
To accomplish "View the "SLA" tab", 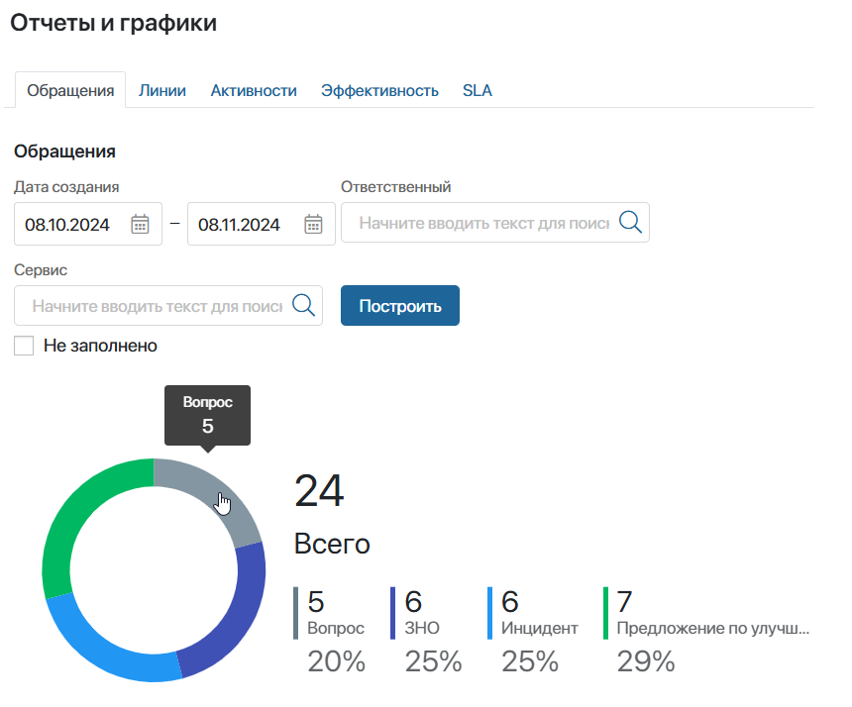I will [477, 90].
